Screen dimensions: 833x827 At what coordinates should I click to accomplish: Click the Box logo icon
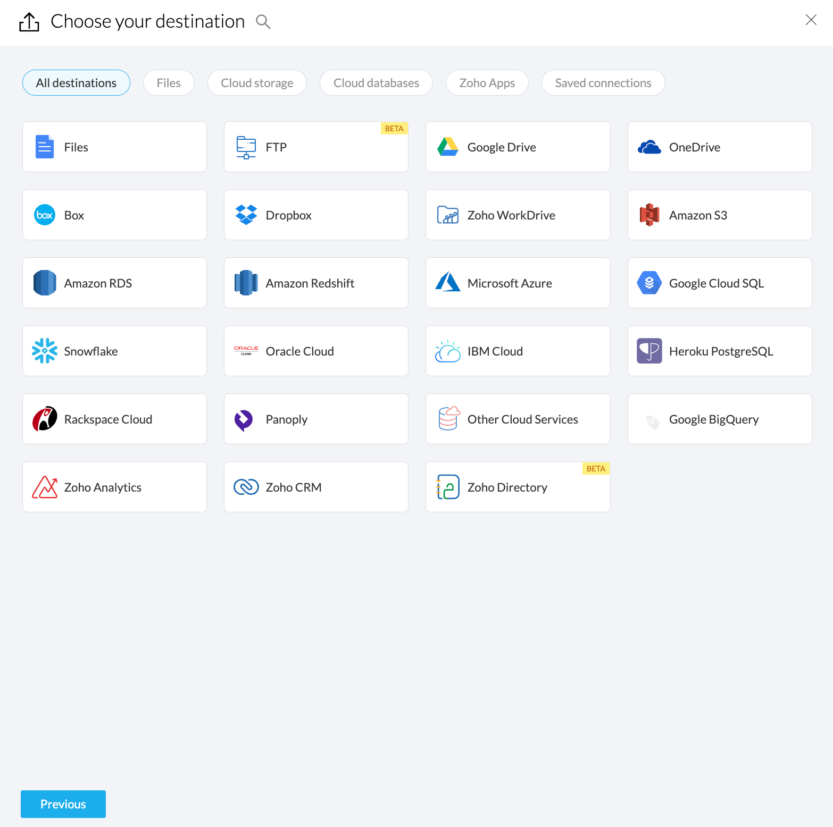(45, 215)
